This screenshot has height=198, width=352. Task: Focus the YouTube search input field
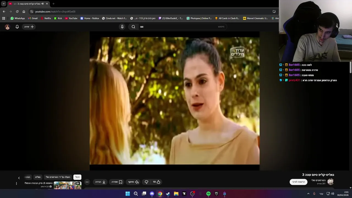pyautogui.click(x=183, y=27)
